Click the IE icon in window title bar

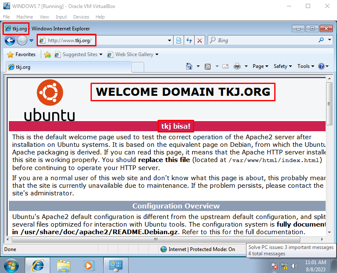(8, 28)
